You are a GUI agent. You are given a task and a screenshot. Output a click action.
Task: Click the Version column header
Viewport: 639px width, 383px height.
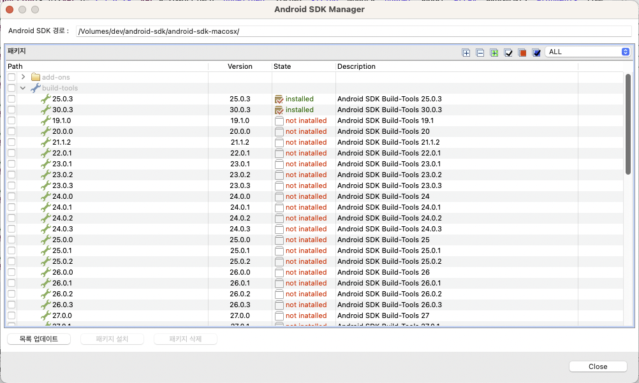coord(240,66)
